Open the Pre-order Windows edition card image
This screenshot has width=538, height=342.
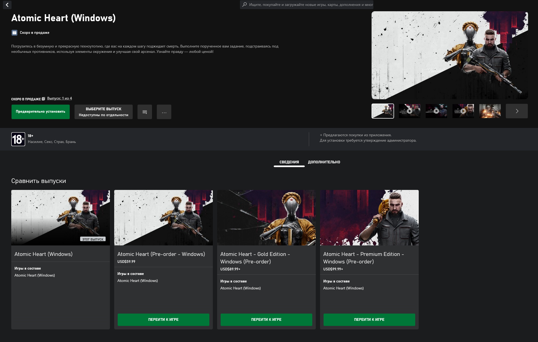point(164,218)
